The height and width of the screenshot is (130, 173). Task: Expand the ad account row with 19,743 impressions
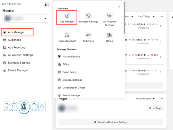pyautogui.click(x=161, y=26)
